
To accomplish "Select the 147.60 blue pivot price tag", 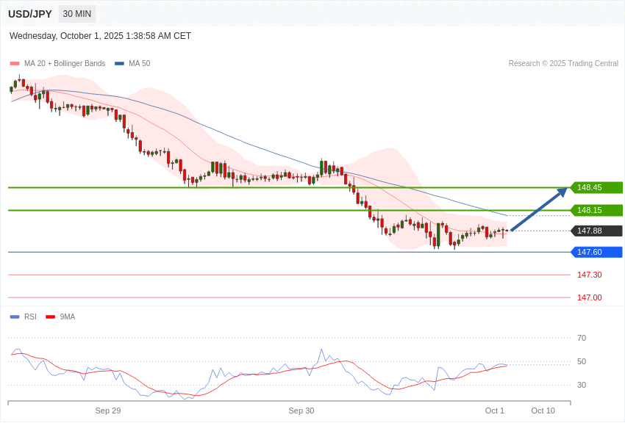I will (x=596, y=252).
